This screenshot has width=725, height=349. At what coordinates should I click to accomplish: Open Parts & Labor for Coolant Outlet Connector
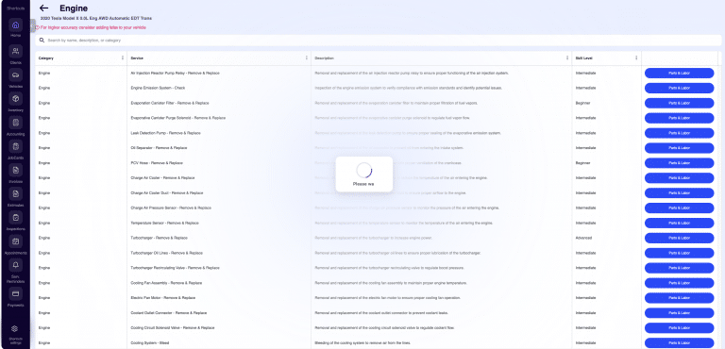[x=680, y=313]
